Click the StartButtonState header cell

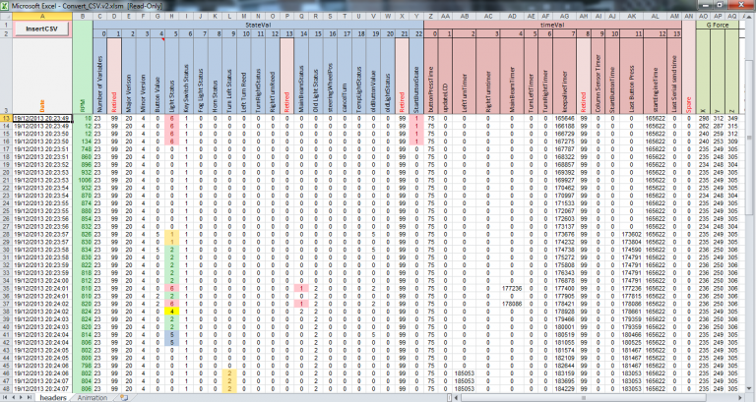coord(416,76)
